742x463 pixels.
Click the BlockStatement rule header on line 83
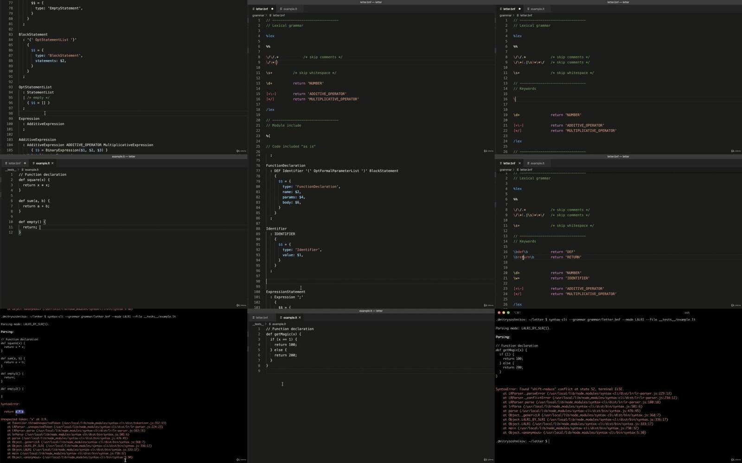(x=33, y=34)
